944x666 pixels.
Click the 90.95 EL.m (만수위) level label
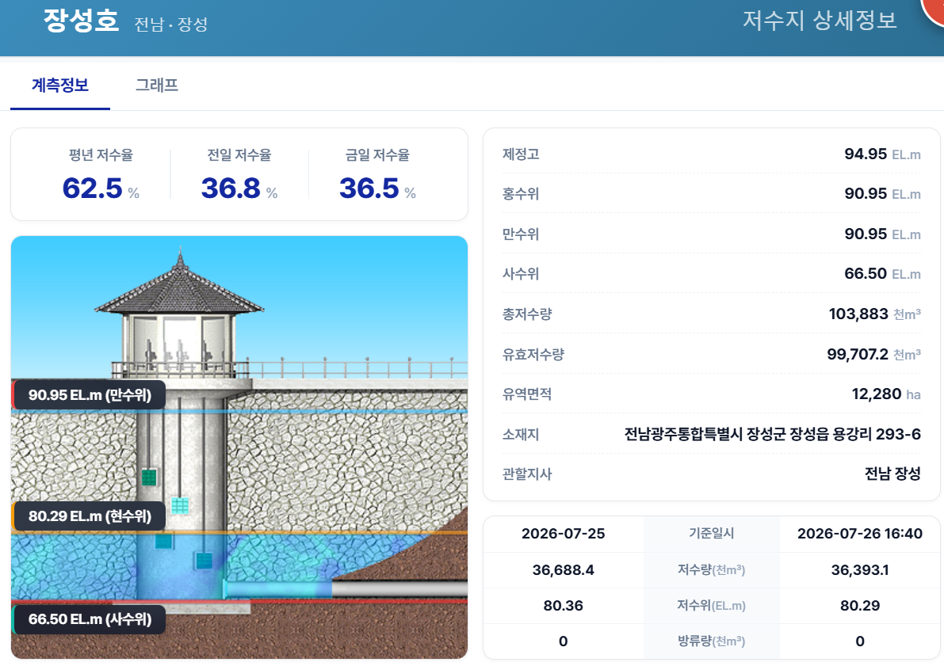89,395
